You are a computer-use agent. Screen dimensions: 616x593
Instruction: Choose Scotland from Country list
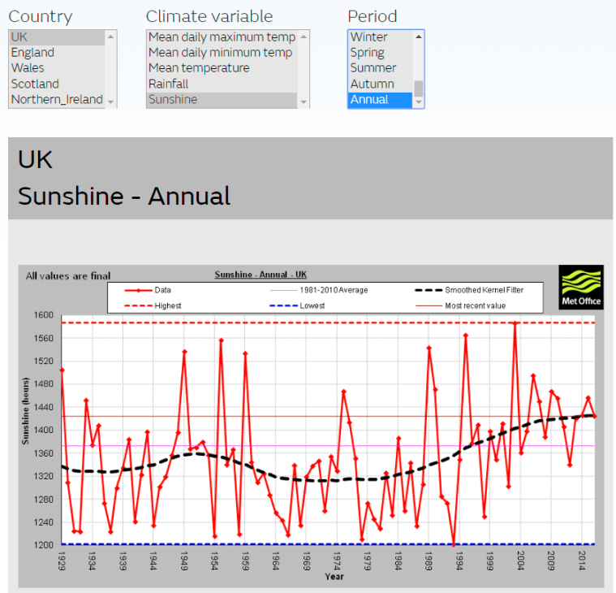coord(35,84)
